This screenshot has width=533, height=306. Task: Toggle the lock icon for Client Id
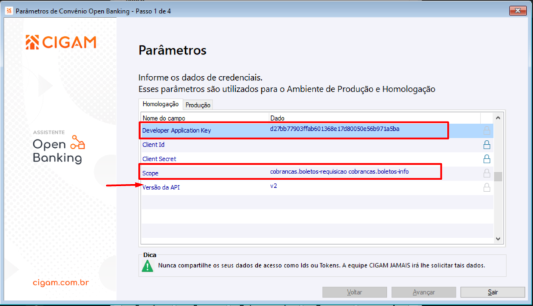(487, 145)
